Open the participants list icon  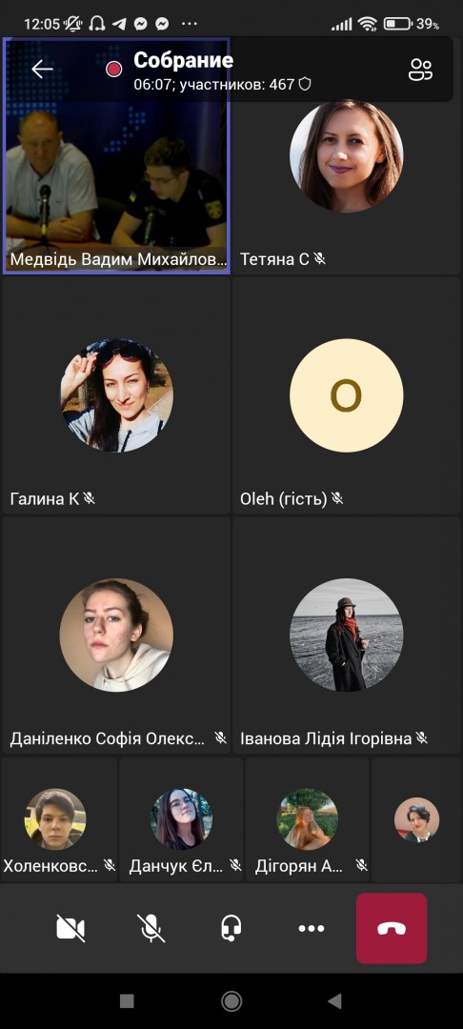coord(420,70)
